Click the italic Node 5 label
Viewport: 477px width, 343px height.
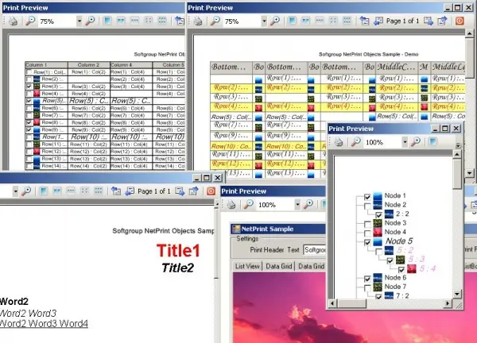click(399, 241)
